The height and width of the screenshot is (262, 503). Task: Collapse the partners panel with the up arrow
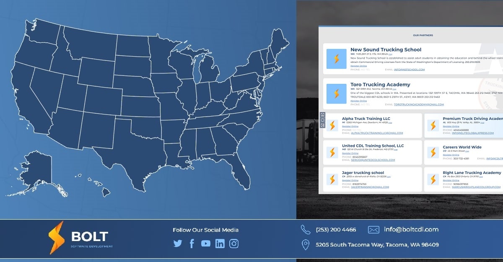[322, 114]
